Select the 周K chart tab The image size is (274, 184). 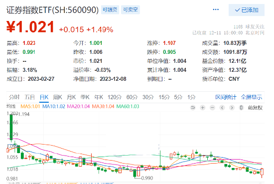click(57, 97)
